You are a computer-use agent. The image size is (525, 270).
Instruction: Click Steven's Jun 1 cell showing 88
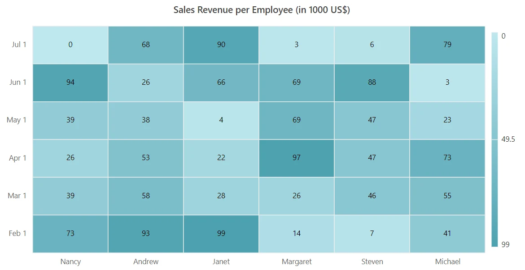pyautogui.click(x=372, y=83)
